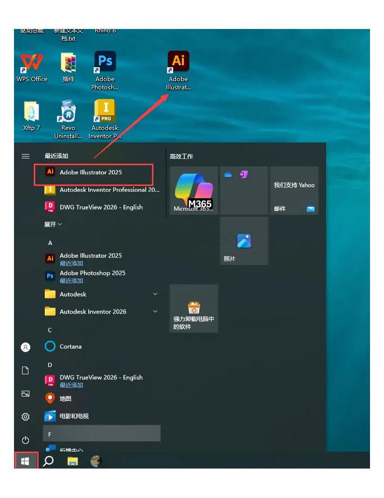
Task: Click the Power button in Start sidebar
Action: coord(26,440)
